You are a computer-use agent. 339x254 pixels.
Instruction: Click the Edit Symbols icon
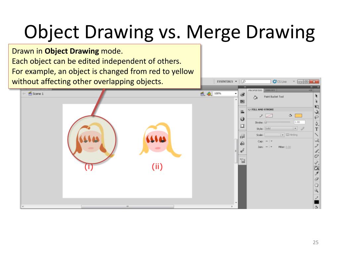pyautogui.click(x=209, y=94)
